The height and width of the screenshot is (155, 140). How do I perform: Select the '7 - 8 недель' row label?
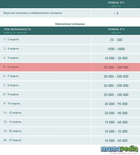pos(11,85)
